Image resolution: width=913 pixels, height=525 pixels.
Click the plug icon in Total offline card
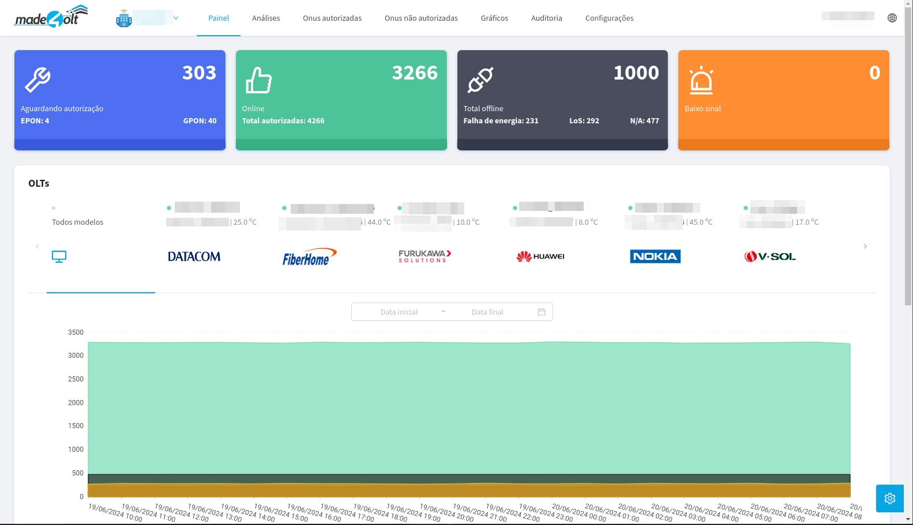[480, 80]
